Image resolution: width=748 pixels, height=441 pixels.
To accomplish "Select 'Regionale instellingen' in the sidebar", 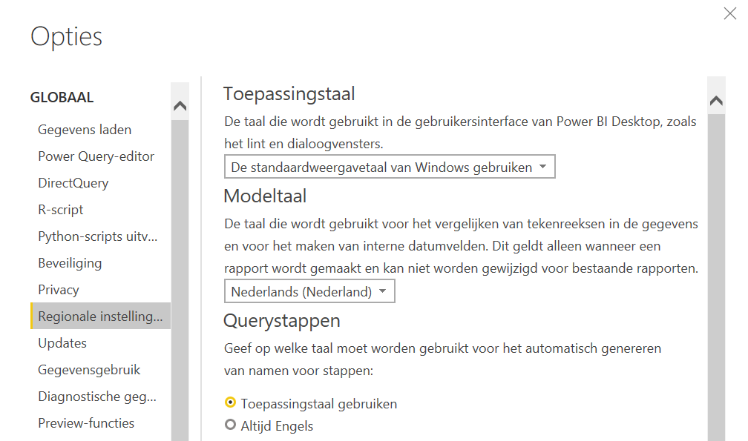I will [x=100, y=316].
